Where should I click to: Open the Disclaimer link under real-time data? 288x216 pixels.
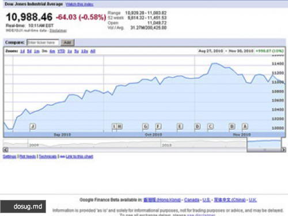58,31
